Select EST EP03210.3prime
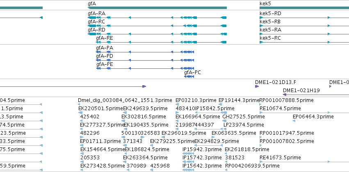349x172 pixels. pyautogui.click(x=196, y=100)
